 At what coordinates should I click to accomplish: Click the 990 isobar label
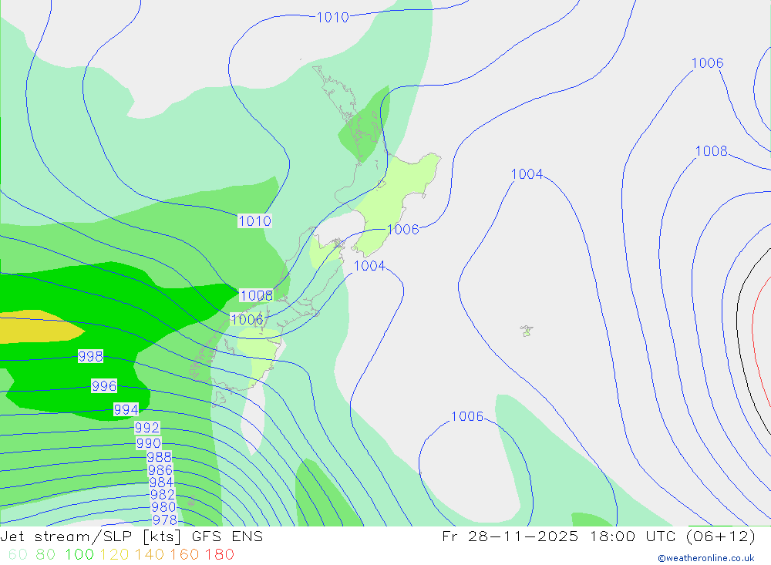tap(149, 443)
